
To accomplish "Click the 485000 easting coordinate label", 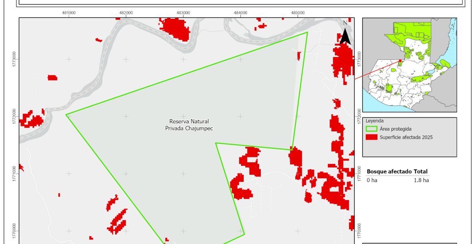I will tap(298, 13).
